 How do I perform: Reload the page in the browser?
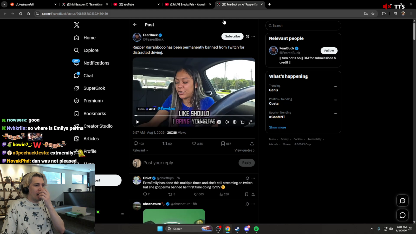point(21,14)
